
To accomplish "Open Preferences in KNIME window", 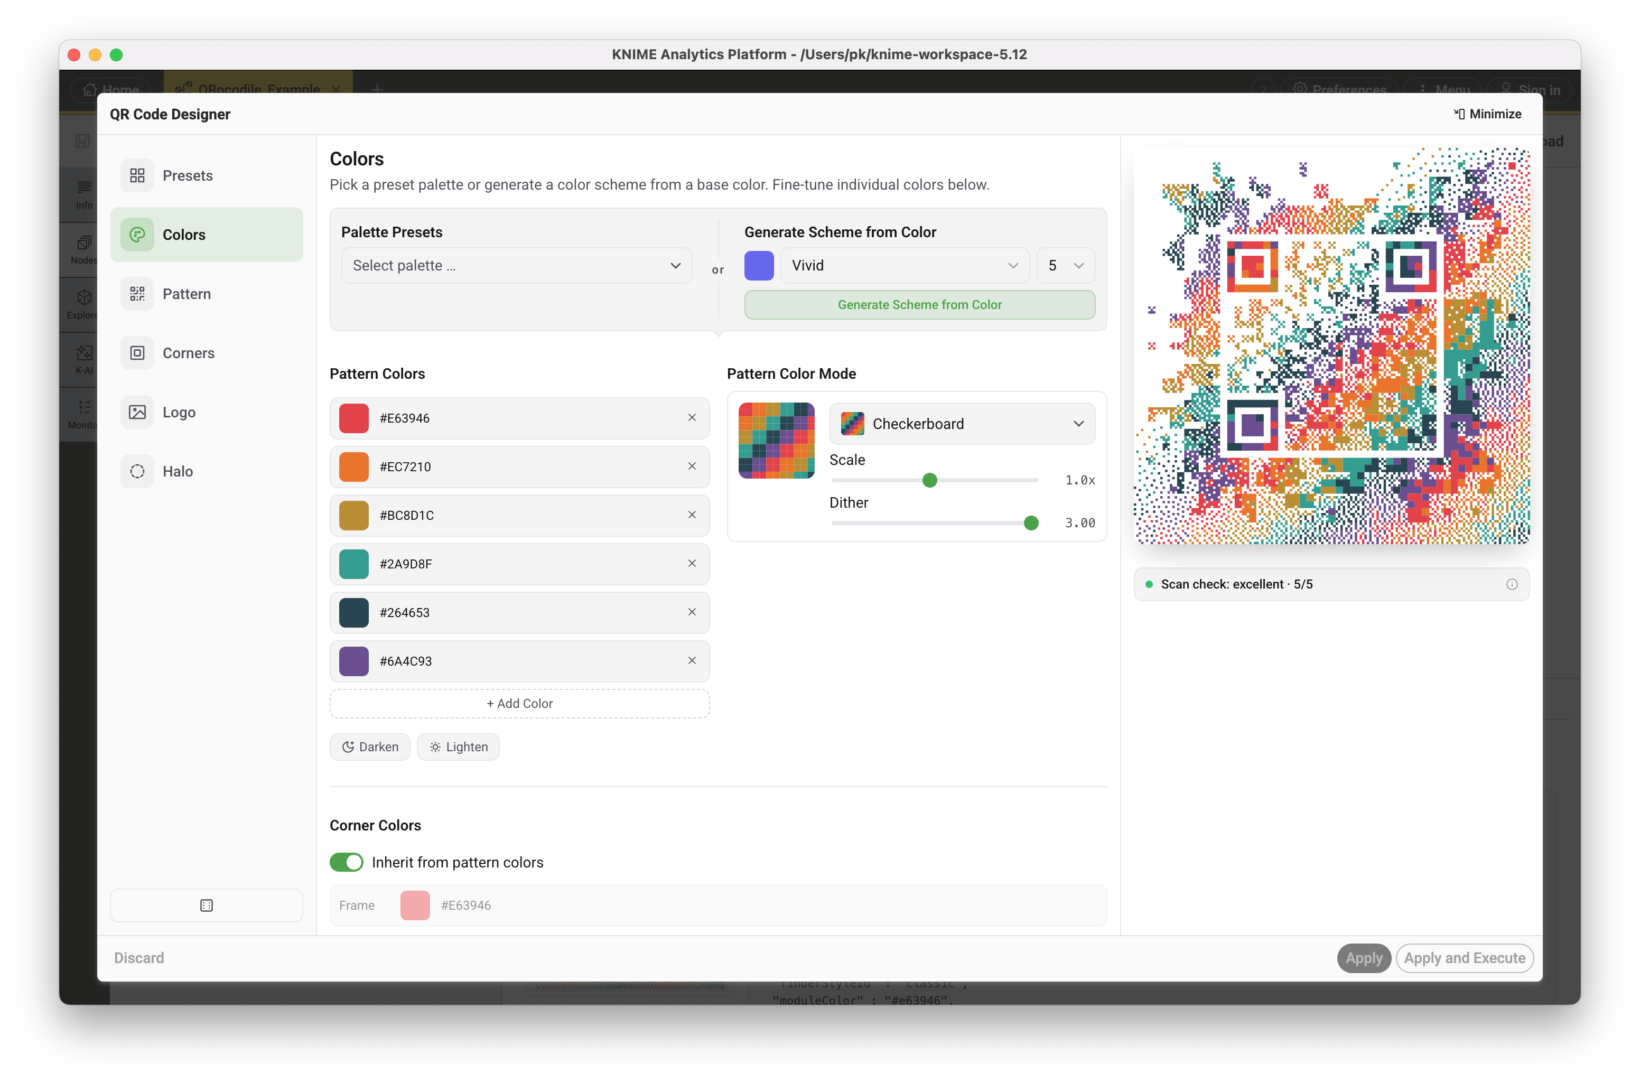I will (x=1339, y=89).
